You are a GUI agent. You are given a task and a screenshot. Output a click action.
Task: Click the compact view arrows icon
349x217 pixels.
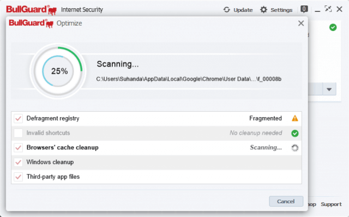(x=328, y=9)
